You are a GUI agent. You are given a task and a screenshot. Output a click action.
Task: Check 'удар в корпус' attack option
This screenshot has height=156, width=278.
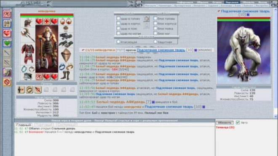point(118,23)
